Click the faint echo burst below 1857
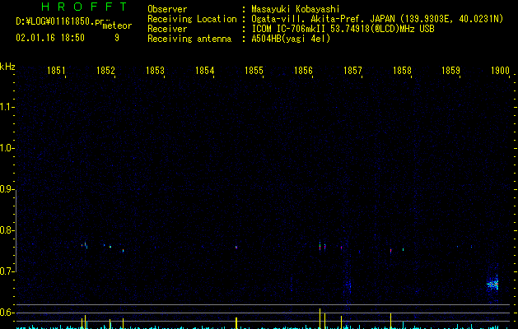Image resolution: width=518 pixels, height=329 pixels. pyautogui.click(x=348, y=284)
